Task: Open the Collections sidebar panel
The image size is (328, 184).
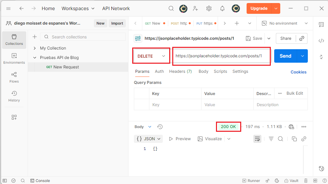Action: (x=14, y=40)
